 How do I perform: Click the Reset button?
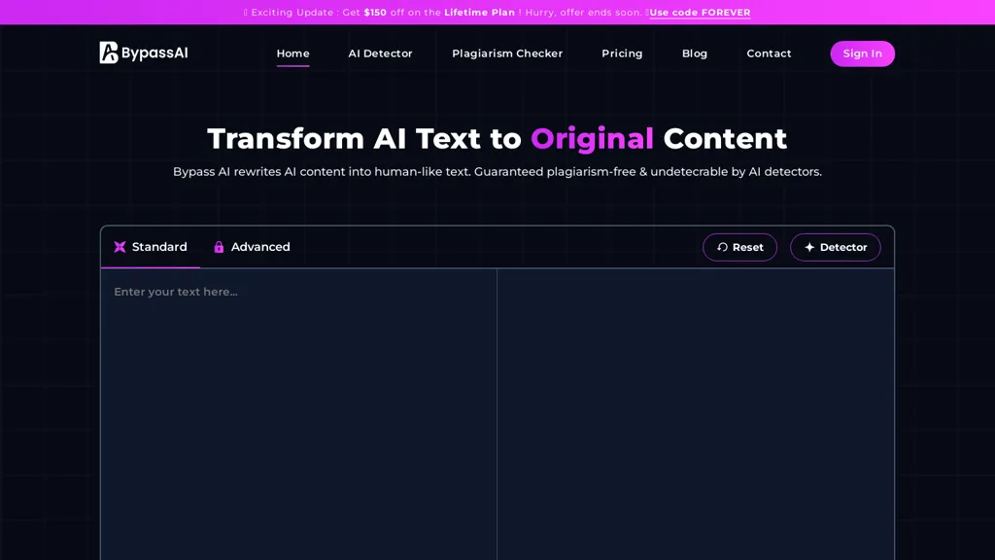(739, 248)
